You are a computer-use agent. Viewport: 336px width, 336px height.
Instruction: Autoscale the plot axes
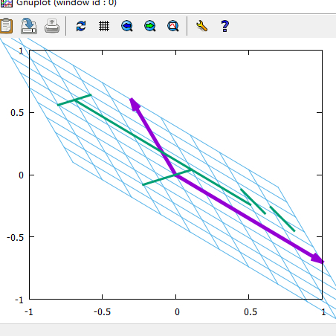173,26
